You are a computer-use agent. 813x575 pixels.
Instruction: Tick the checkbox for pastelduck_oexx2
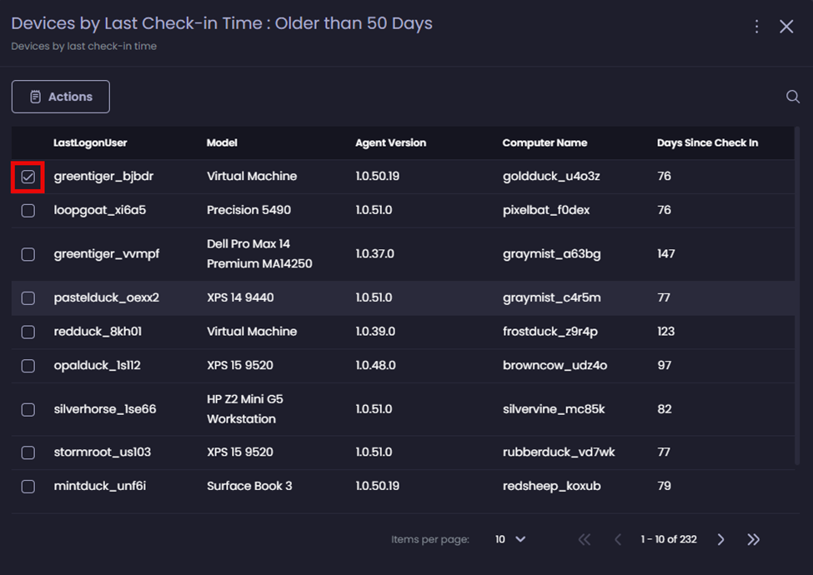click(x=28, y=298)
